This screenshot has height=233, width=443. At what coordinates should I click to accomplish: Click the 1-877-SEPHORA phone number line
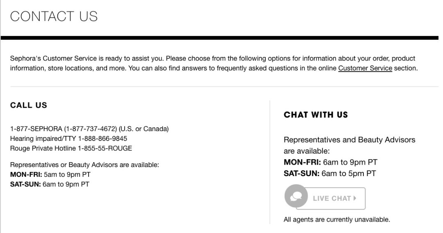tap(89, 129)
